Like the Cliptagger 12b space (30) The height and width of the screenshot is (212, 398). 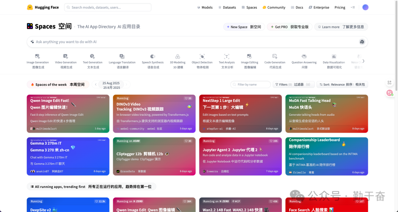(188, 141)
